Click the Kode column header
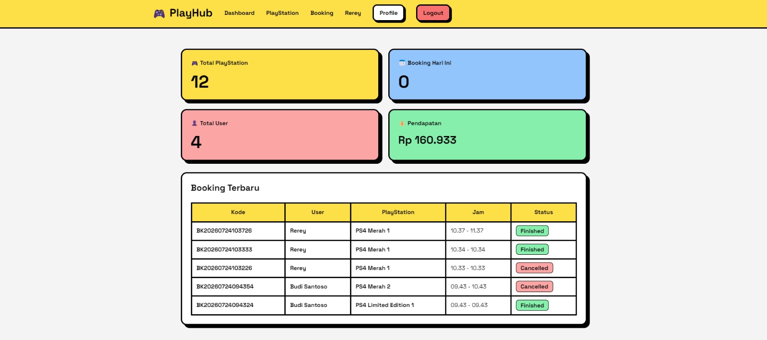Screen dimensions: 767x340 tap(238, 212)
